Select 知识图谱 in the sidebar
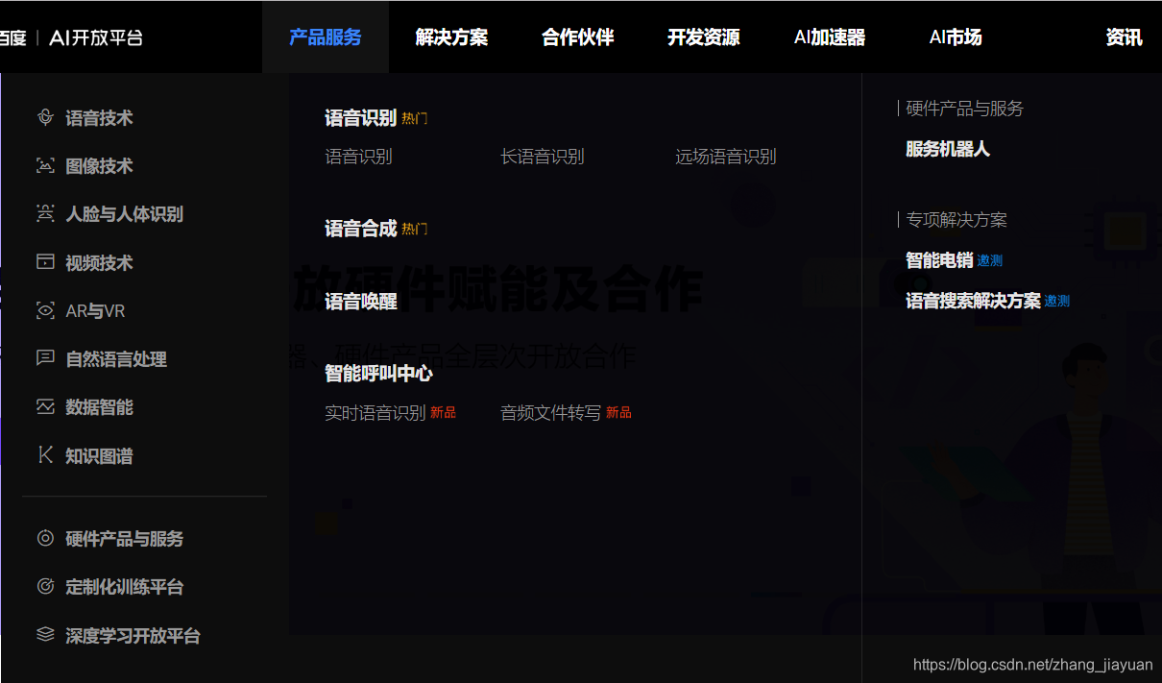The height and width of the screenshot is (683, 1162). coord(99,456)
